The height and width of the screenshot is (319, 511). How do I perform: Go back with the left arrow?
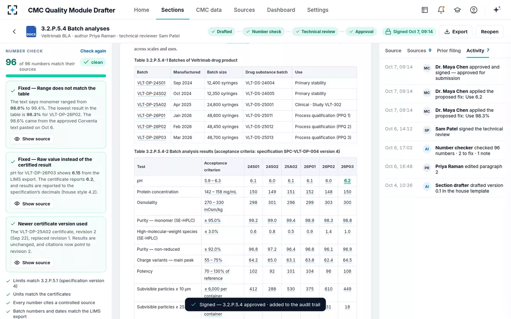(14, 32)
